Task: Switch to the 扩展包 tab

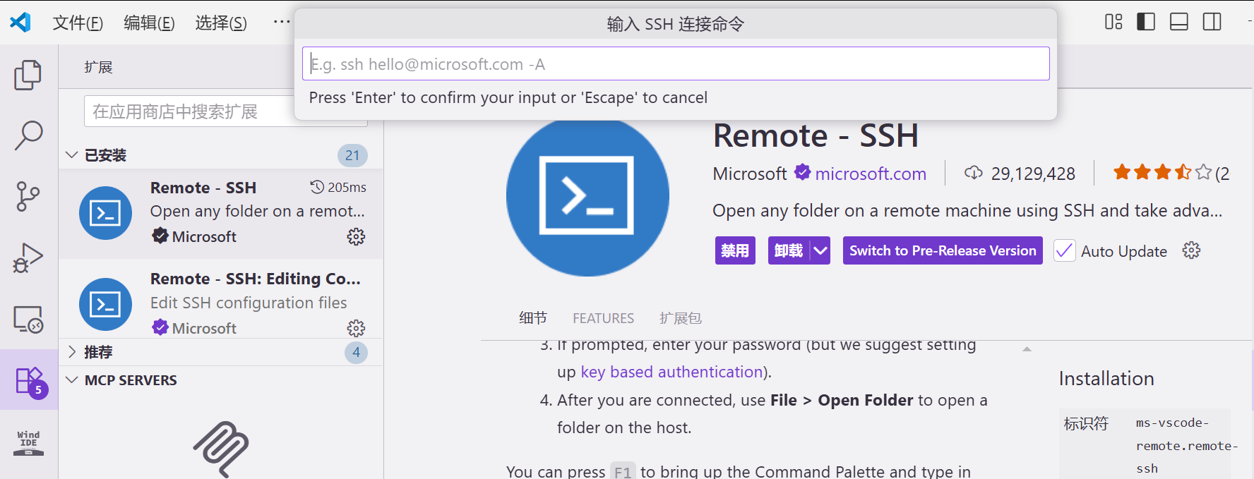Action: pyautogui.click(x=681, y=318)
